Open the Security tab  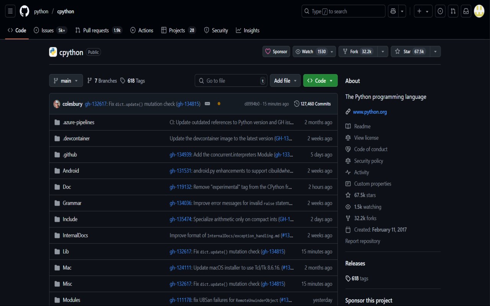coord(216,30)
